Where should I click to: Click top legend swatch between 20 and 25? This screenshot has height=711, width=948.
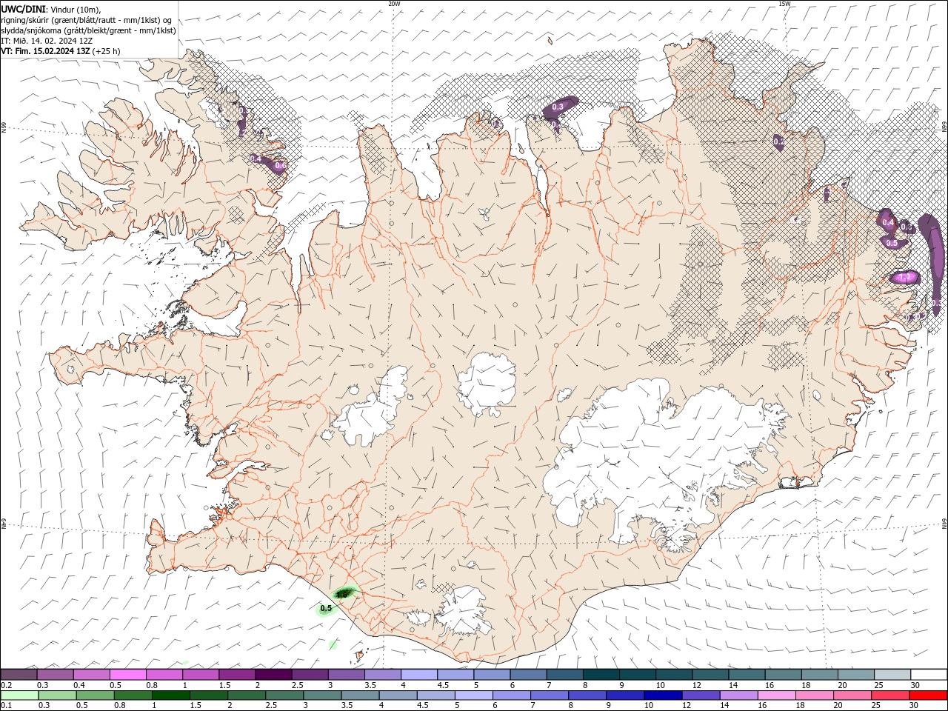pyautogui.click(x=855, y=675)
